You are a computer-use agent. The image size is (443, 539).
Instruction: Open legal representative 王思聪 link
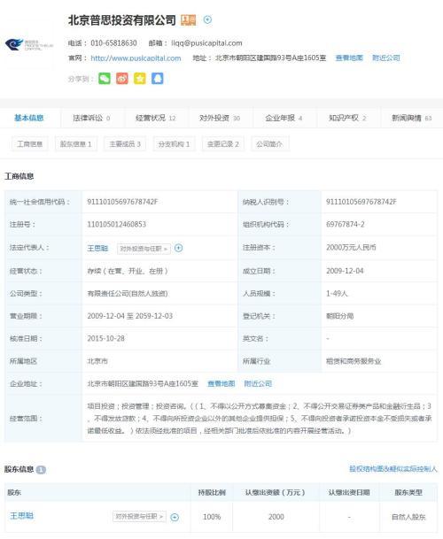[x=97, y=248]
